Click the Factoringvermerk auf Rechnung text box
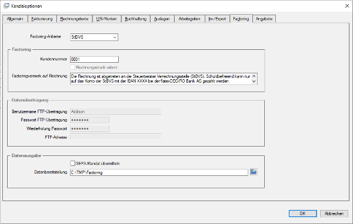353x224 pixels. pos(164,79)
